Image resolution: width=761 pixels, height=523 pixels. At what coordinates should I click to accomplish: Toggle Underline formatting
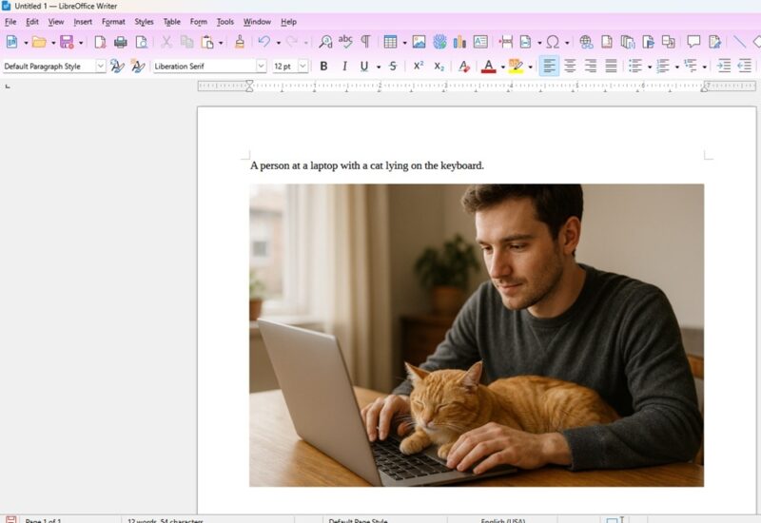click(364, 67)
